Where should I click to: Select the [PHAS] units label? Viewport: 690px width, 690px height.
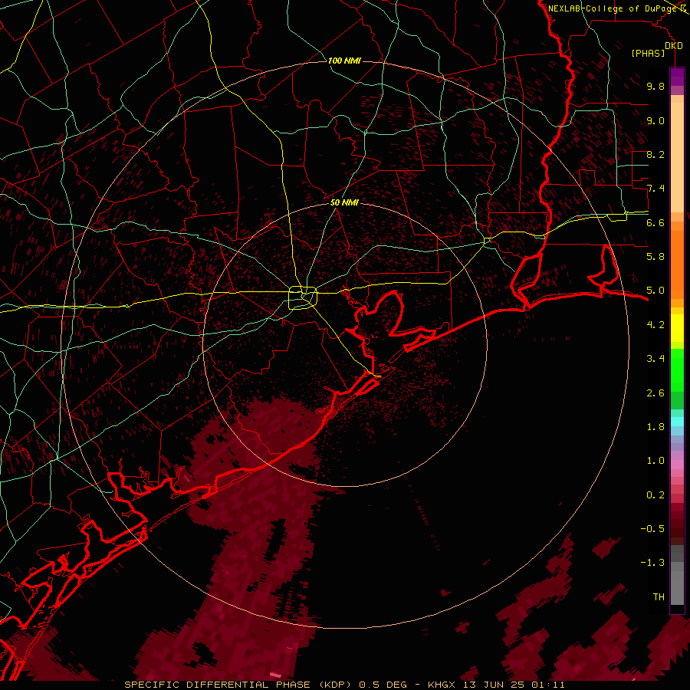click(648, 54)
